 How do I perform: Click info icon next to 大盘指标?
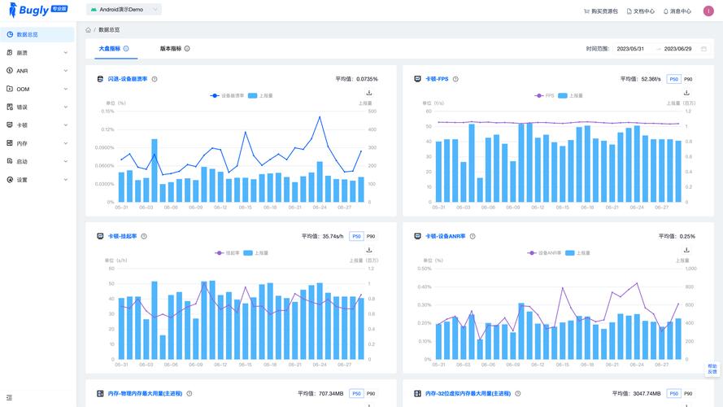pos(126,49)
